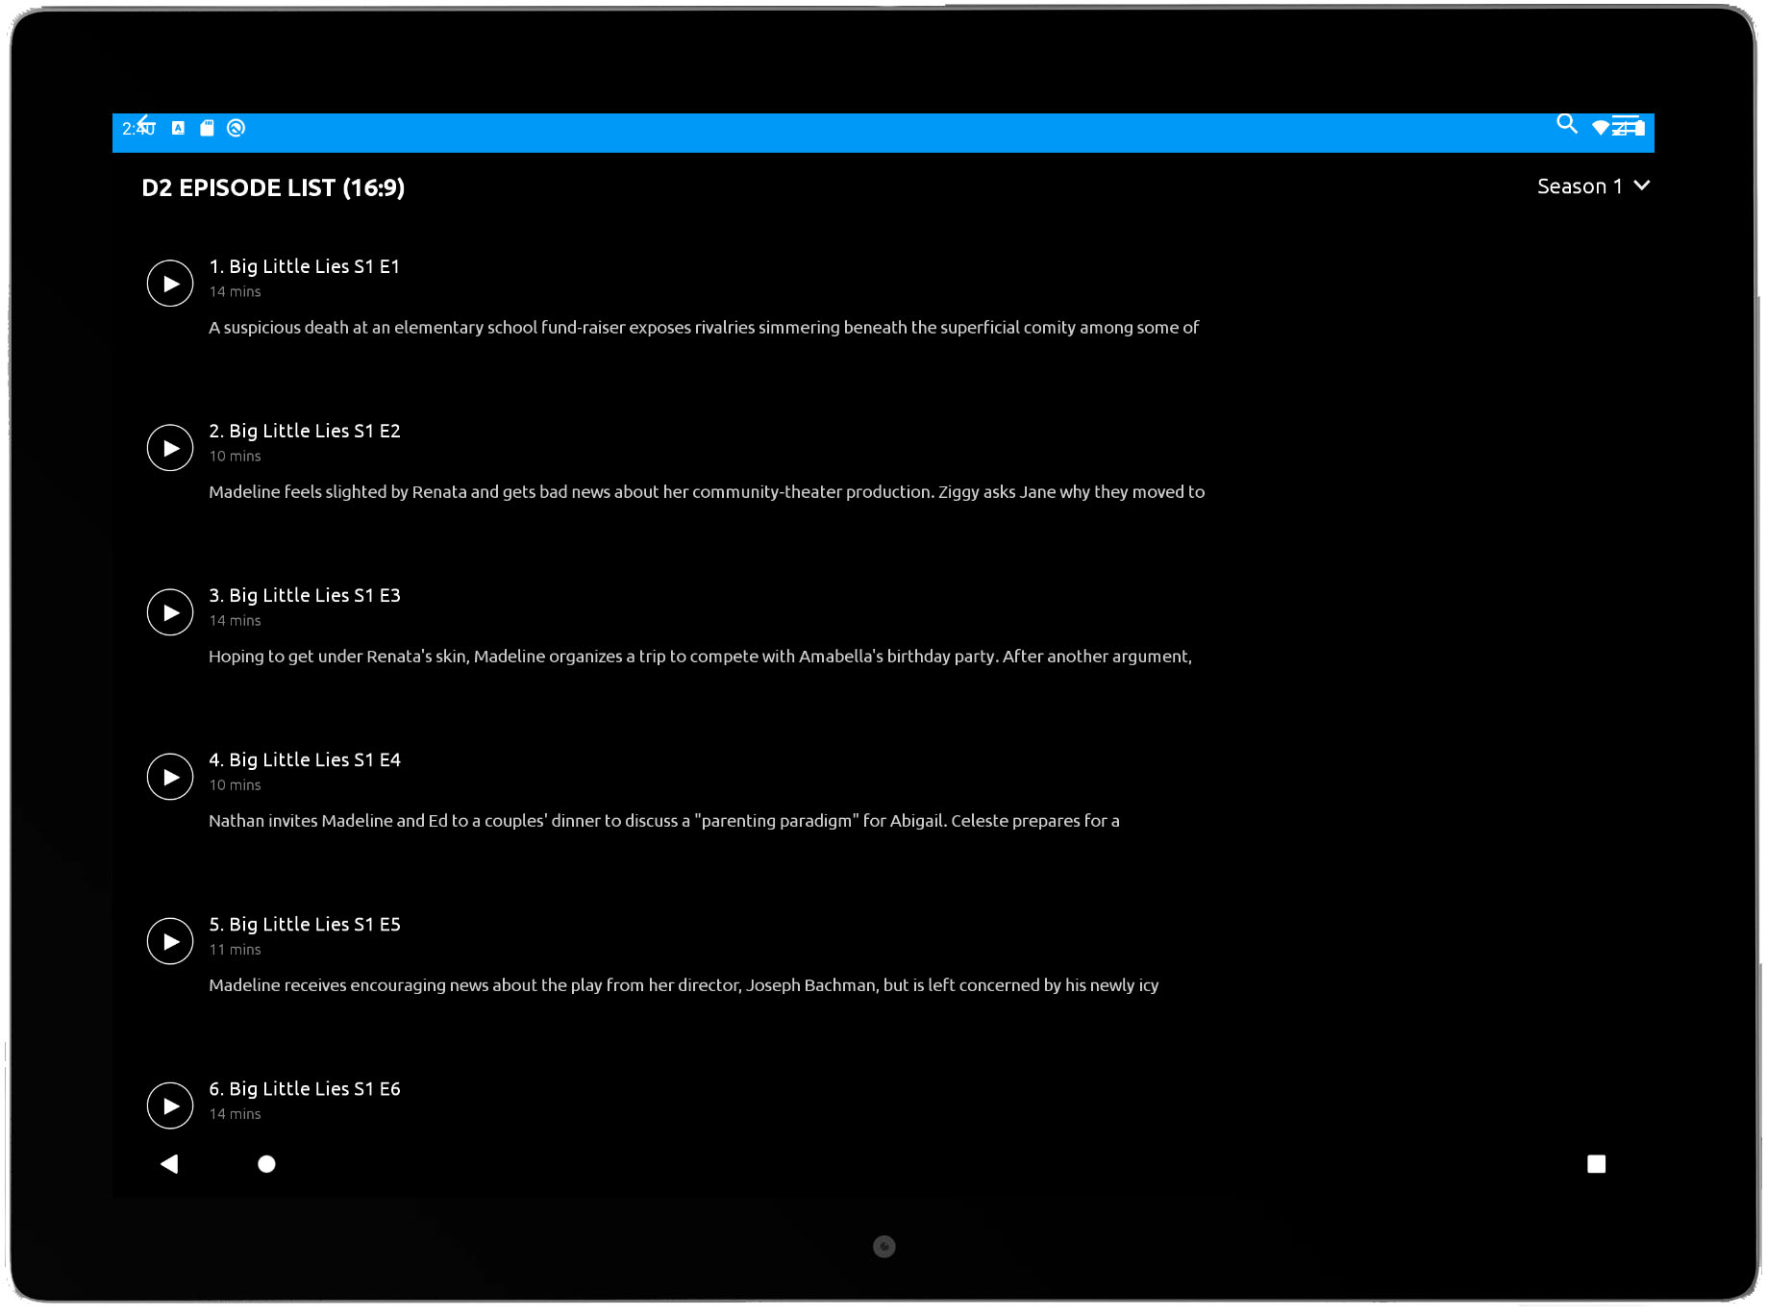Image resolution: width=1767 pixels, height=1316 pixels.
Task: Click the 'D2 EPISODE LIST (16:9)' heading
Action: [x=273, y=187]
